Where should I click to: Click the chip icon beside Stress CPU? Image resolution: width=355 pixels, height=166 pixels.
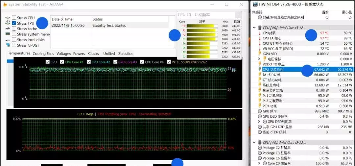tap(8, 18)
